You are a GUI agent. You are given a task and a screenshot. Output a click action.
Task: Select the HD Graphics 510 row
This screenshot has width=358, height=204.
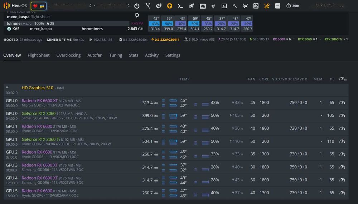pos(176,90)
